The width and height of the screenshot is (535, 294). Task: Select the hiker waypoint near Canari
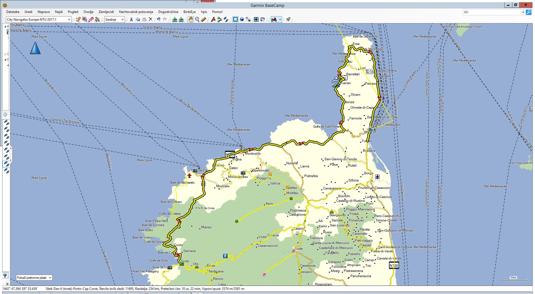pyautogui.click(x=336, y=82)
